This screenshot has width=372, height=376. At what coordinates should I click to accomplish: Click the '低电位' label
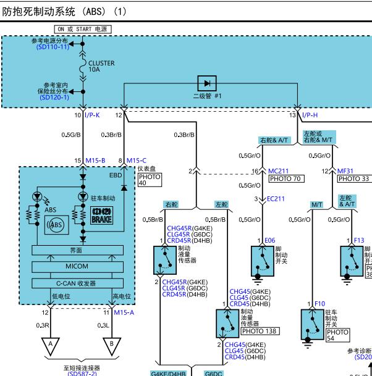click(x=61, y=296)
